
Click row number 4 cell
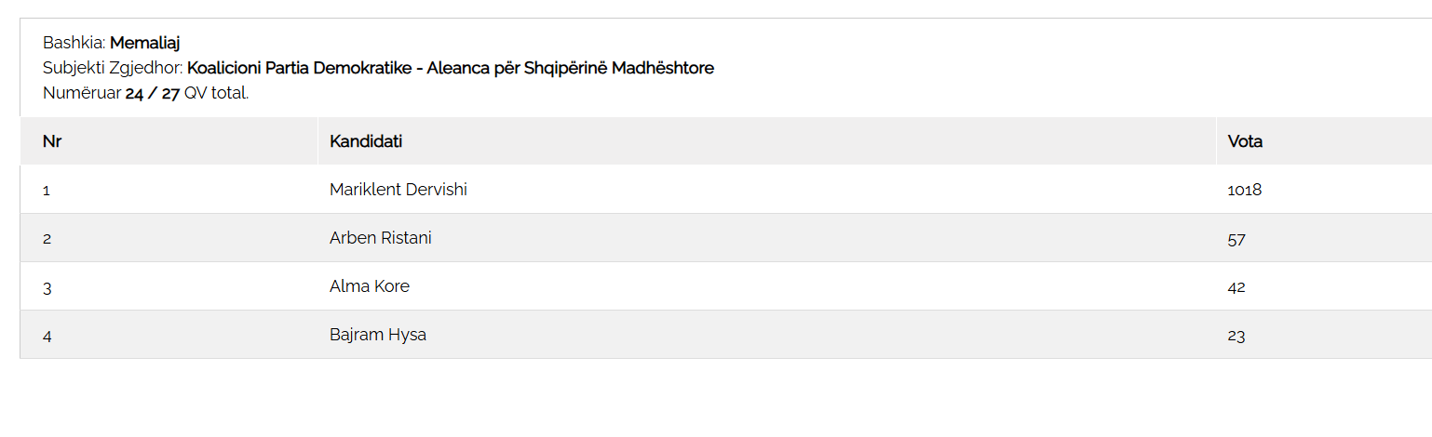coord(47,336)
